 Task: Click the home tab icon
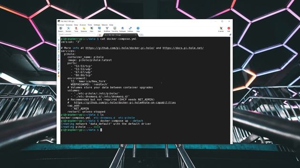pyautogui.click(x=100, y=35)
